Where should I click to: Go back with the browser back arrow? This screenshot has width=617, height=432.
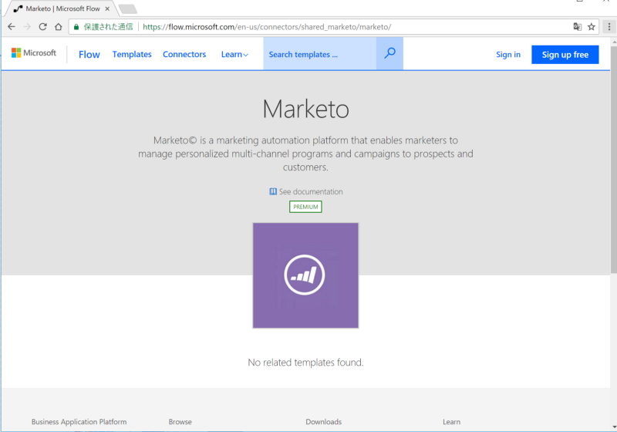click(12, 27)
